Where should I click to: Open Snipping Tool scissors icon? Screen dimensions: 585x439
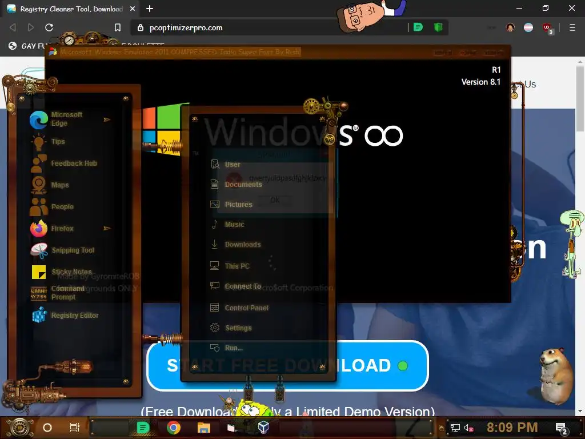point(39,250)
